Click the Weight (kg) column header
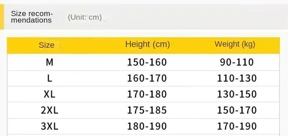The width and height of the screenshot is (288, 136). click(235, 44)
